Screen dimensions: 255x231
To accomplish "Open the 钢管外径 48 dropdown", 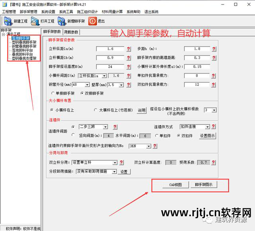I will [x=87, y=85].
